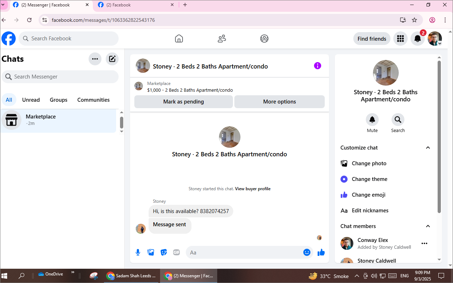Collapse the Customize chat section
Screen dimensions: 453x283
coord(428,148)
